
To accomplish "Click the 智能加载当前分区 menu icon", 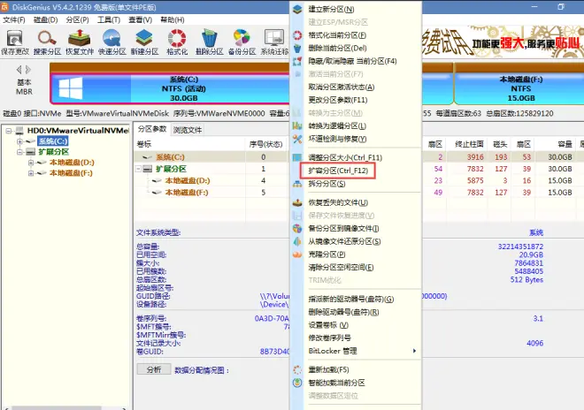I will (297, 383).
